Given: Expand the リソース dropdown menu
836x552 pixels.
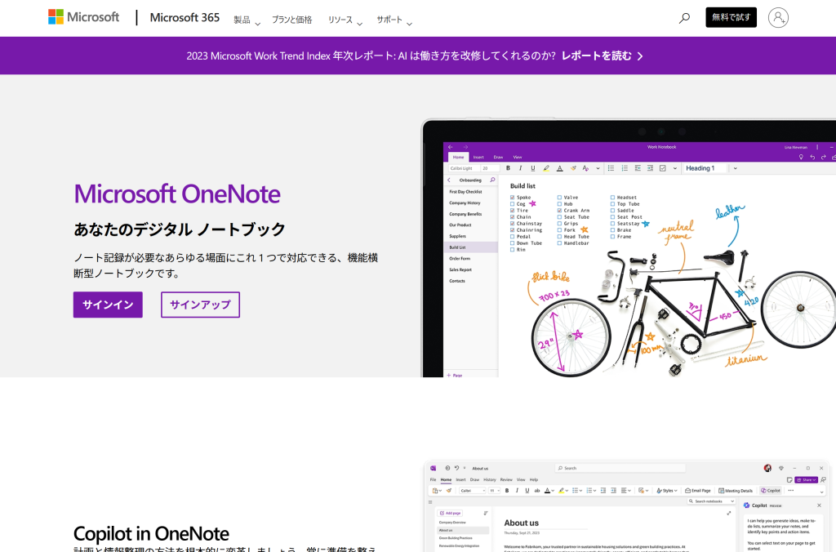Looking at the screenshot, I should pos(345,20).
